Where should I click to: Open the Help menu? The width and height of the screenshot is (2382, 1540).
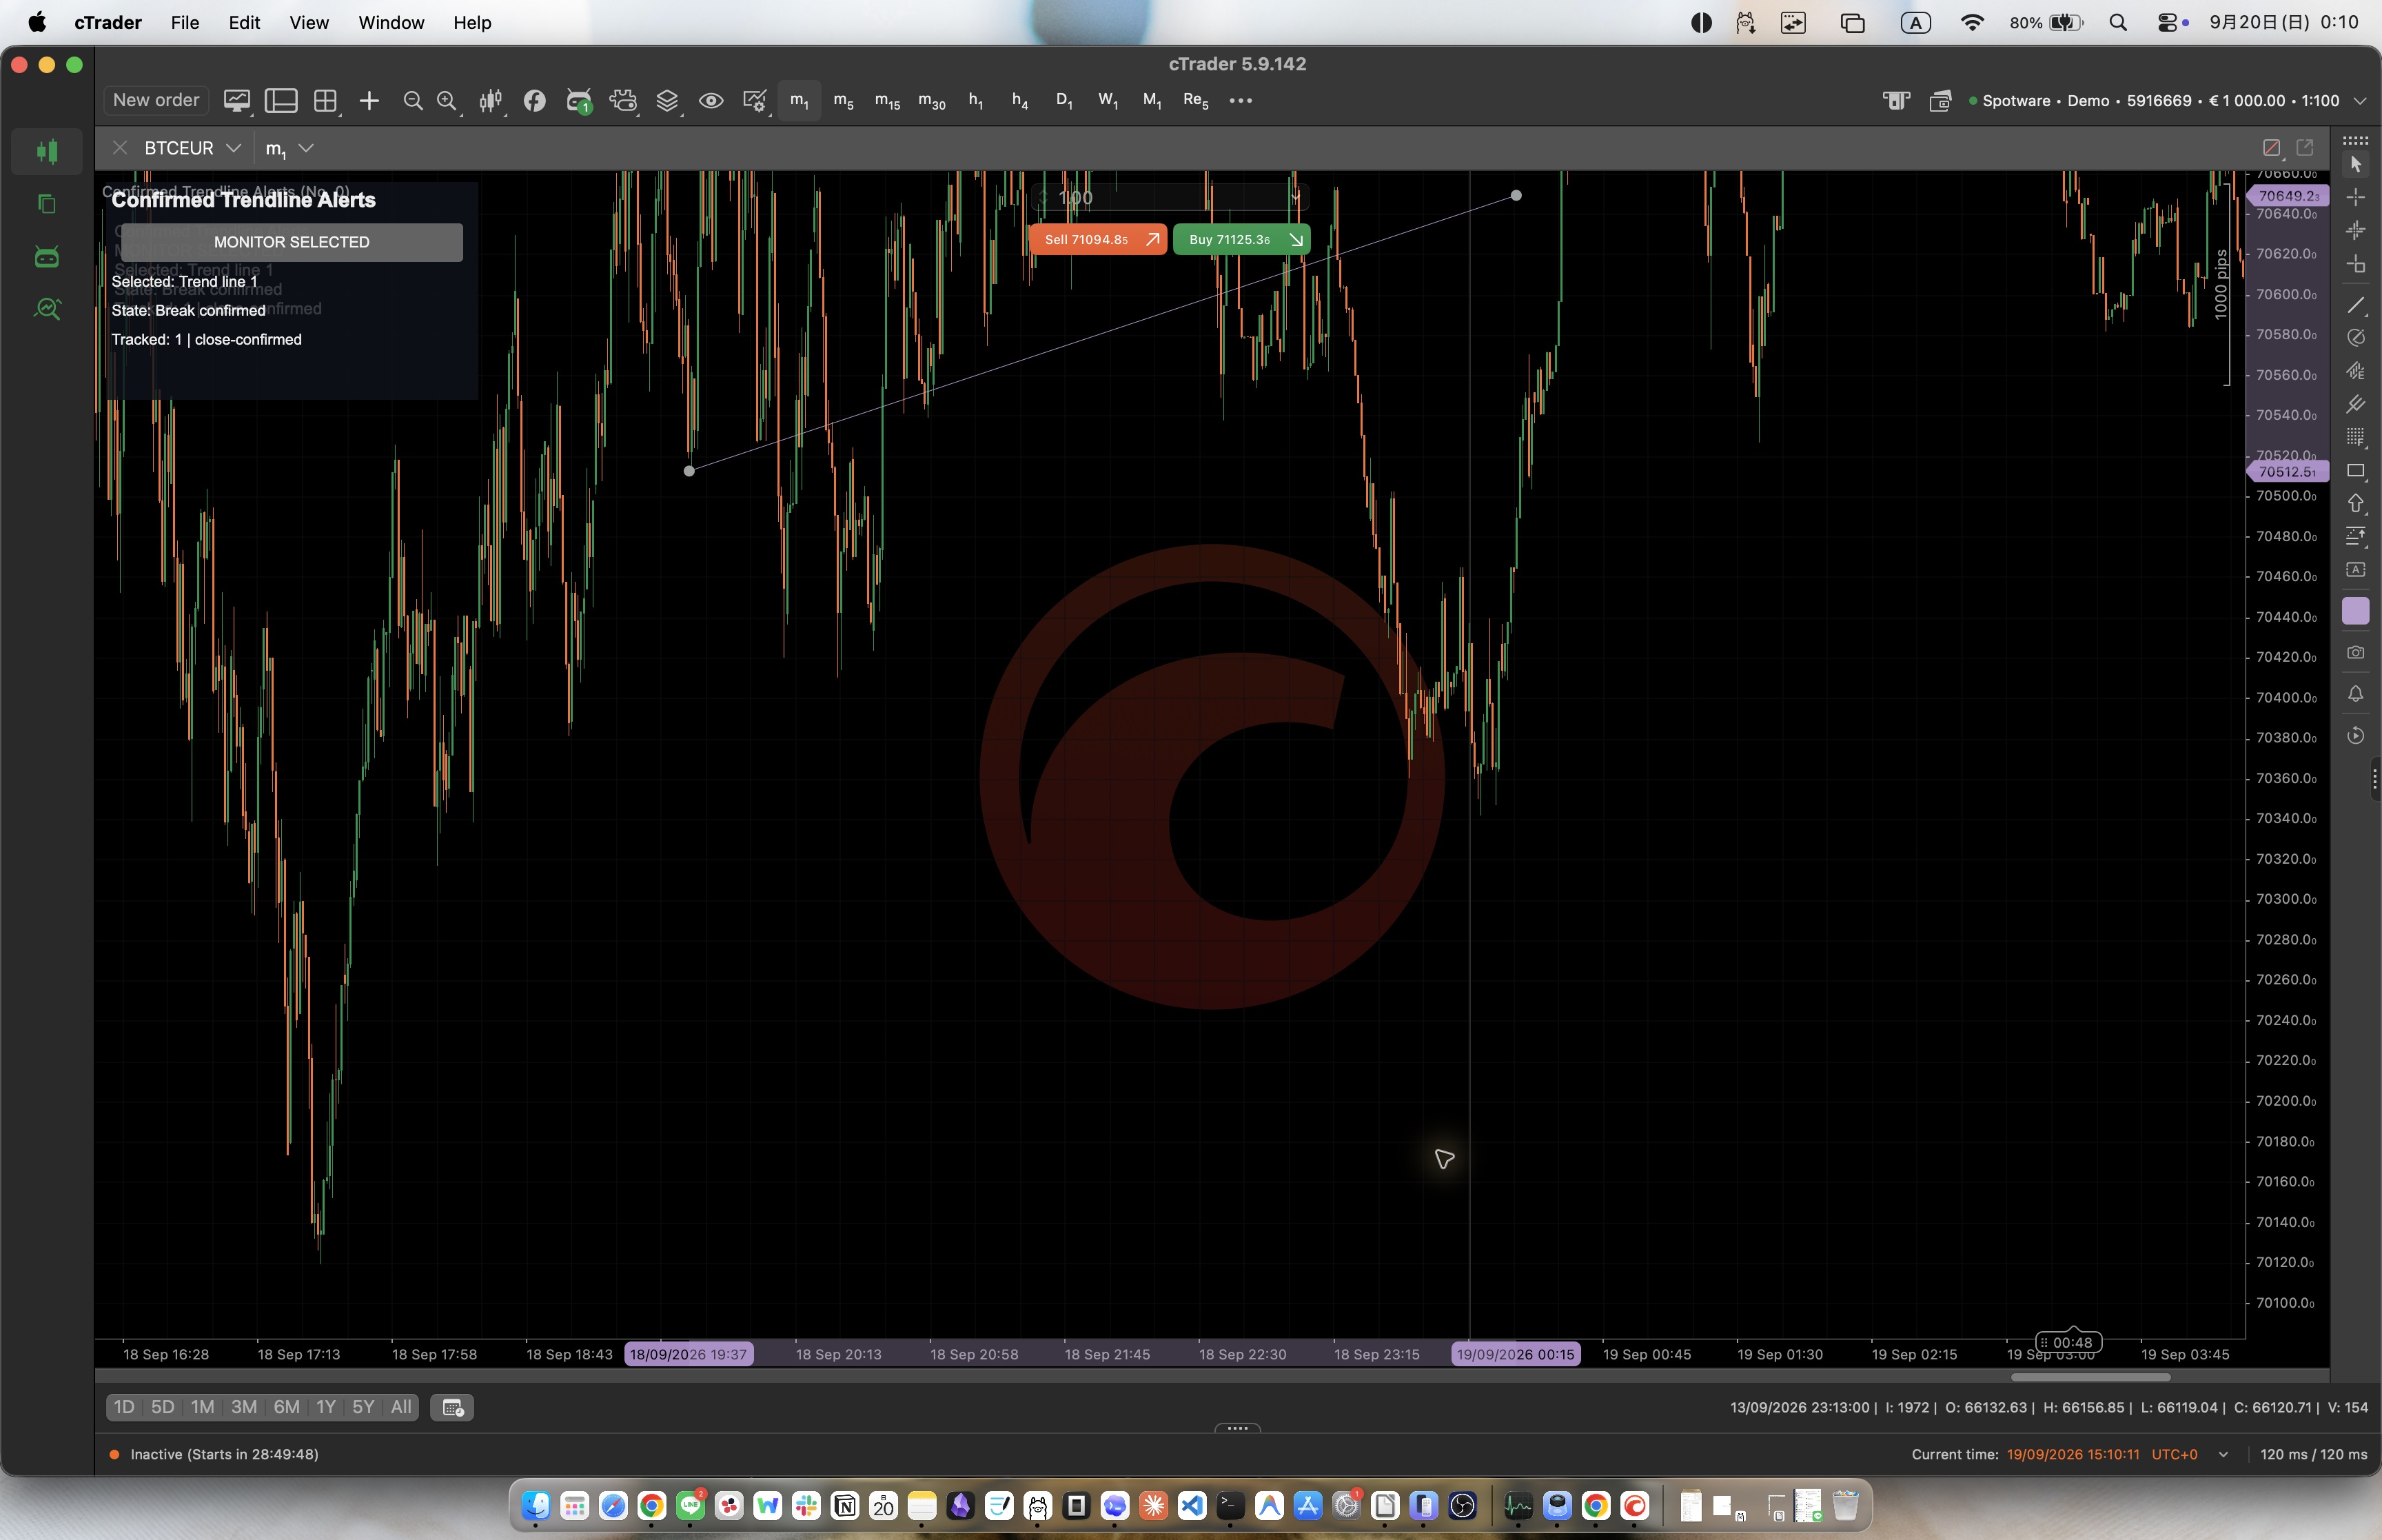tap(472, 22)
